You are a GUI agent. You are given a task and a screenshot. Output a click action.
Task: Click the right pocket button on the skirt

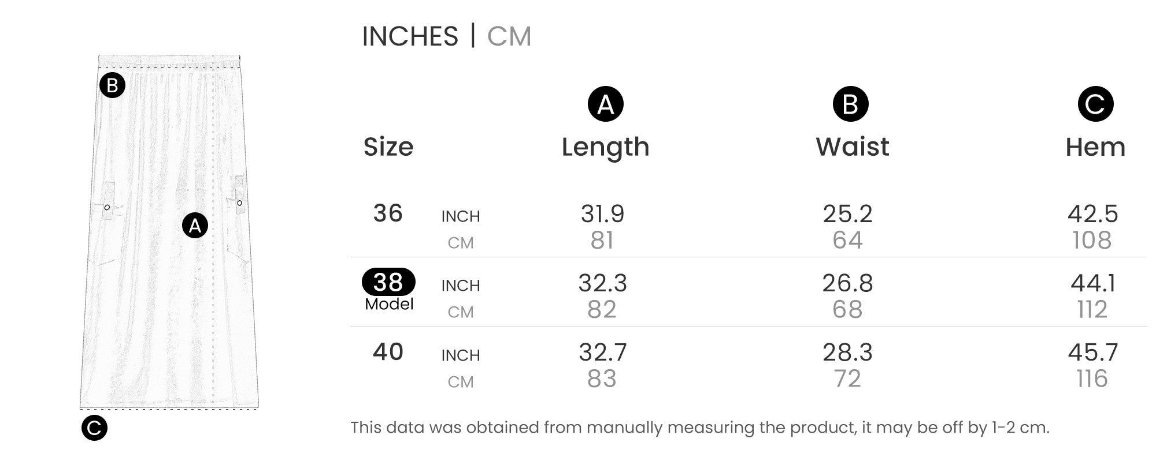[239, 203]
